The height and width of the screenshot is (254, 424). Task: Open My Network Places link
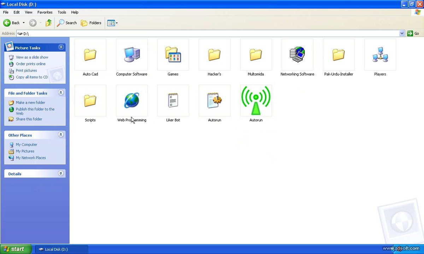tap(31, 158)
